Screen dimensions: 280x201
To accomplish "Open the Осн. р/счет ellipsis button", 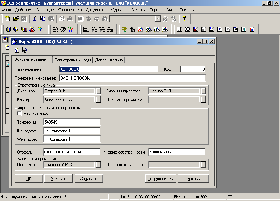I will point(98,165).
